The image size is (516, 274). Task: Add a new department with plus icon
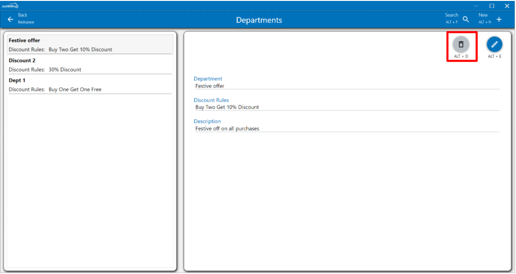pos(499,19)
